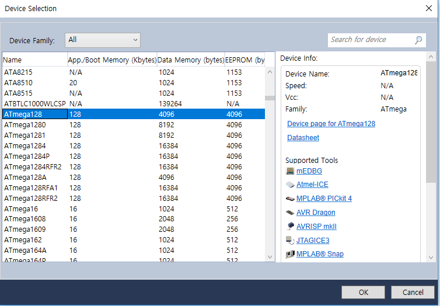This screenshot has width=440, height=306.
Task: Sort by Name column header
Action: [35, 60]
